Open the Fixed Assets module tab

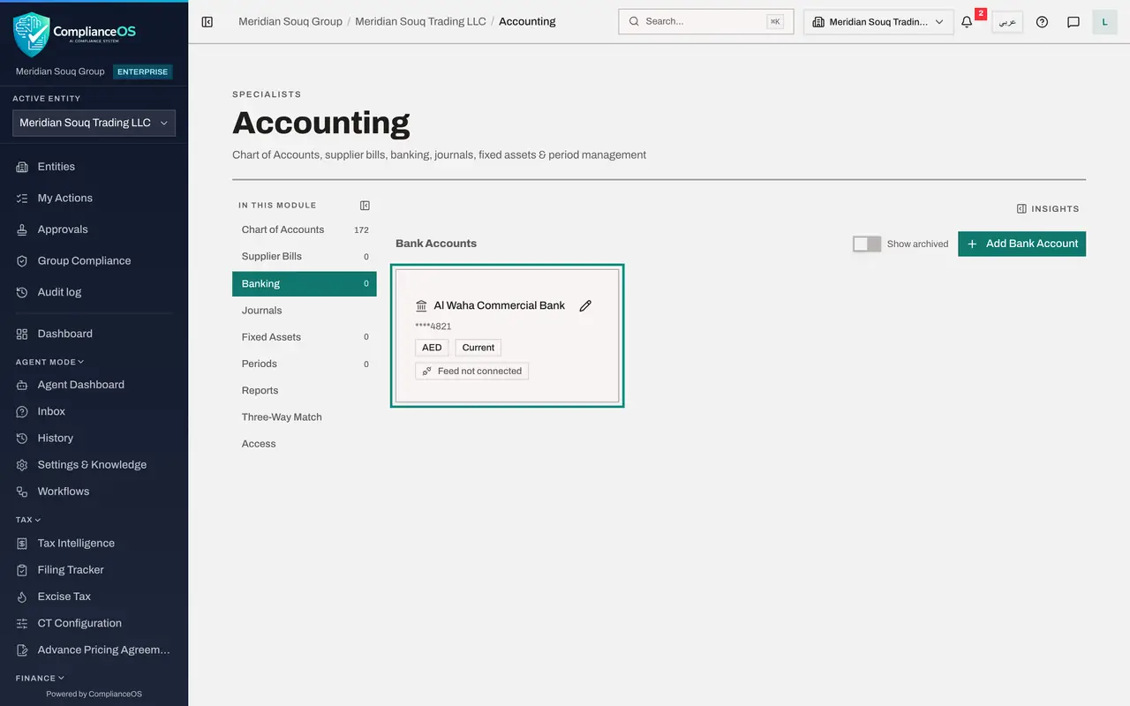(305, 337)
